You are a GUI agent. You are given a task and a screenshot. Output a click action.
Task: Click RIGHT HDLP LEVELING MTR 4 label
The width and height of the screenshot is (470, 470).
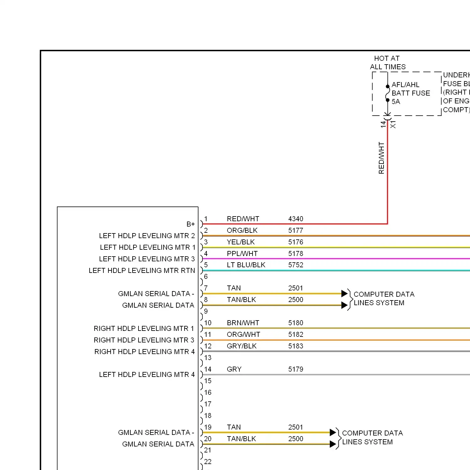pyautogui.click(x=144, y=352)
